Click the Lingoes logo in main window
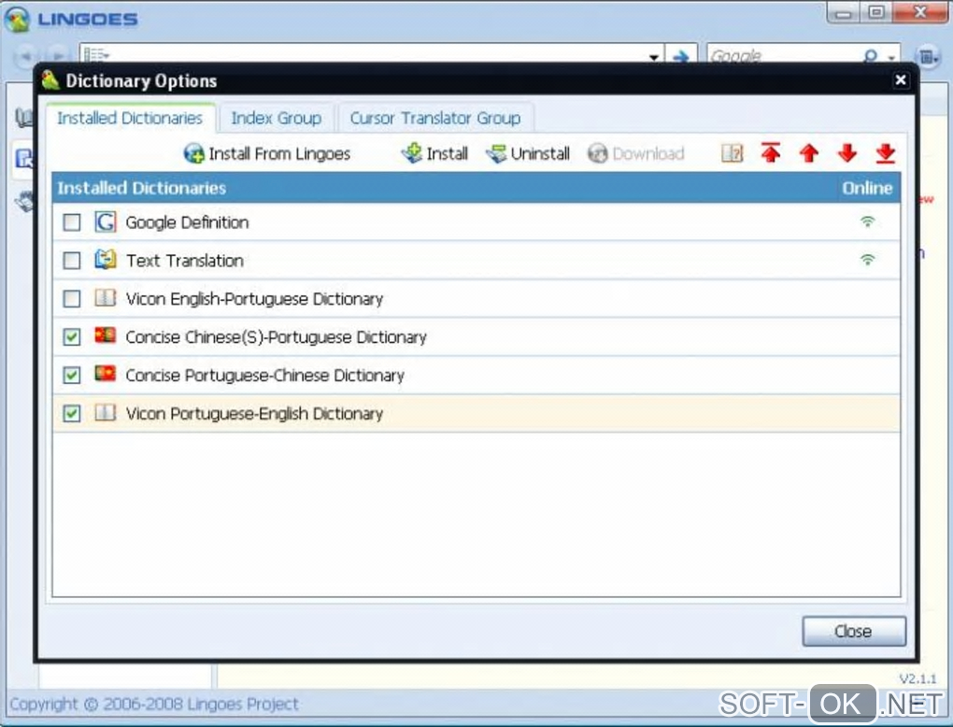Image resolution: width=953 pixels, height=727 pixels. coord(17,20)
